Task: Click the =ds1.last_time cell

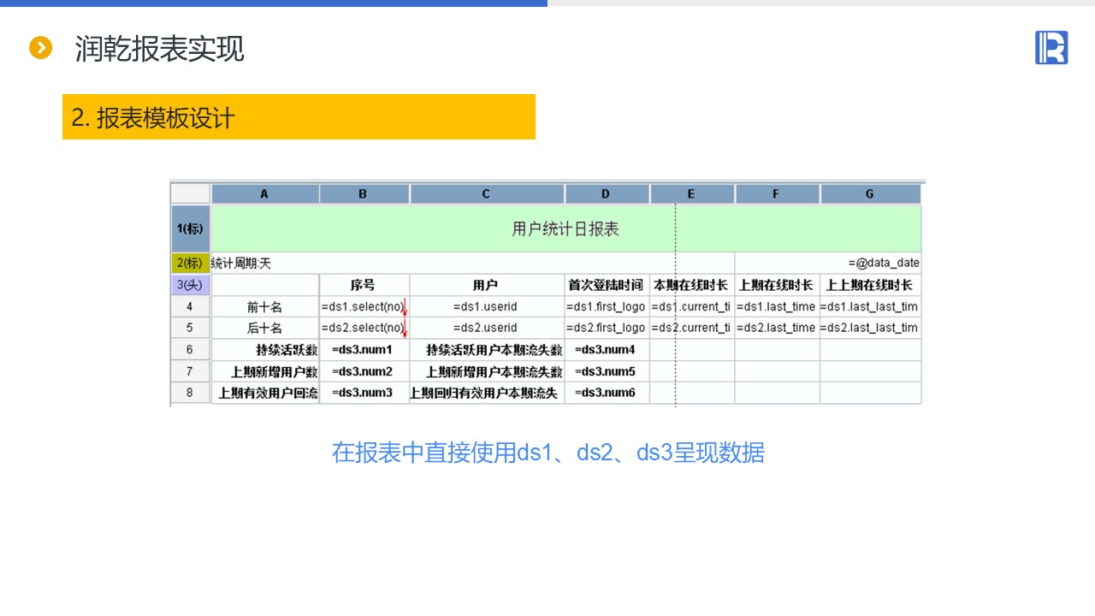Action: click(x=777, y=306)
